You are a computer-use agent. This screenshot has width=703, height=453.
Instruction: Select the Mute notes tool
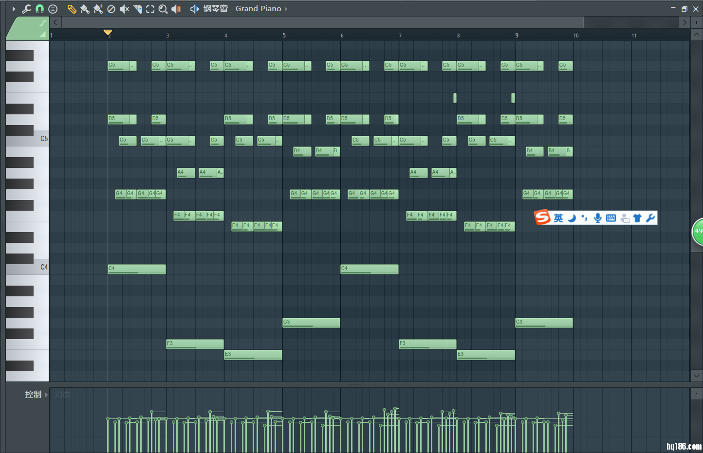pyautogui.click(x=124, y=9)
